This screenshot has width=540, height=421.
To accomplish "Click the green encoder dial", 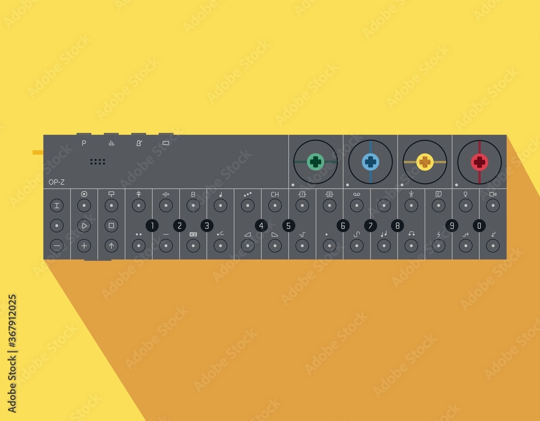I will click(x=315, y=162).
